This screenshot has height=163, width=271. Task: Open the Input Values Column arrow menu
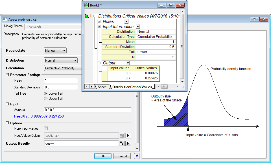[128, 136]
